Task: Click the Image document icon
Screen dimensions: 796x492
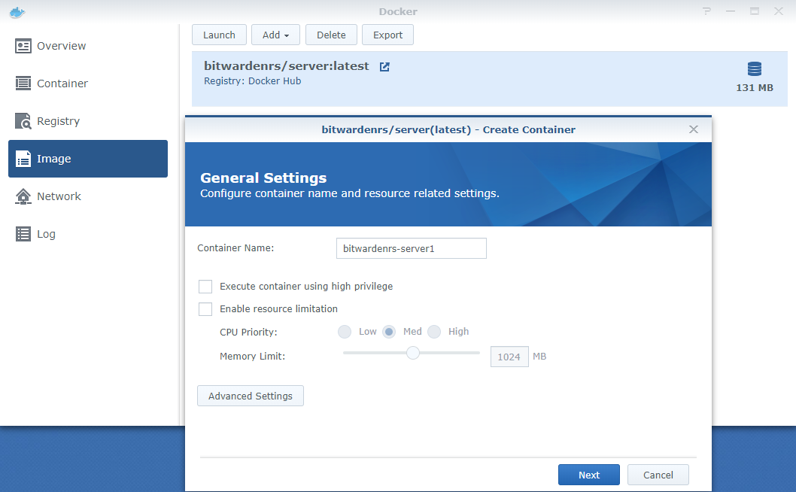Action: pos(23,159)
